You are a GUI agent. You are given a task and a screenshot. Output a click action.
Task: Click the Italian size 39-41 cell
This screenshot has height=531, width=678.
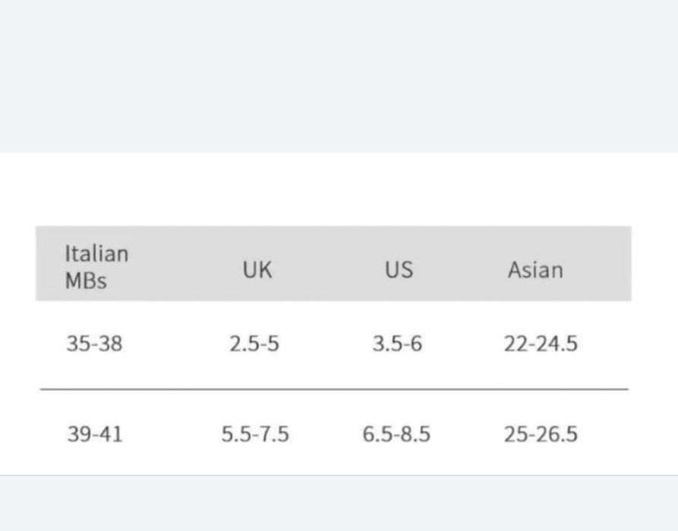94,434
